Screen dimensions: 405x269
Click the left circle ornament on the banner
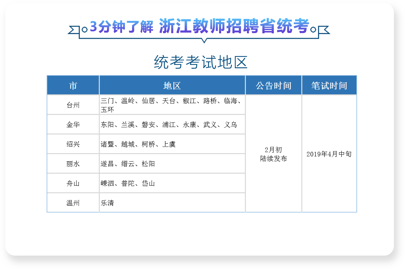click(x=84, y=30)
